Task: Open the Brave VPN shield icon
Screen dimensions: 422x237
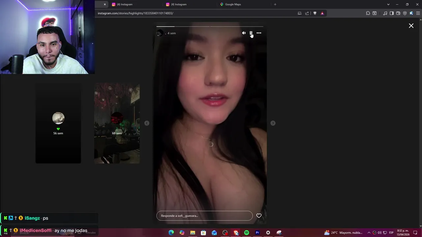Action: coord(405,13)
